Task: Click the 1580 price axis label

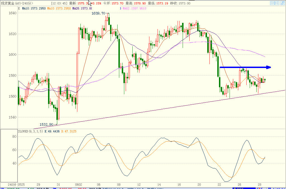Action: click(12, 75)
